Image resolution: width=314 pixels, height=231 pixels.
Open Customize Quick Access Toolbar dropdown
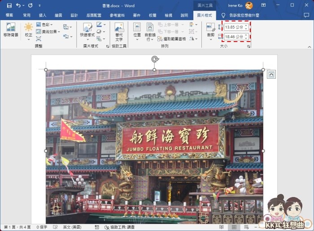[39, 6]
